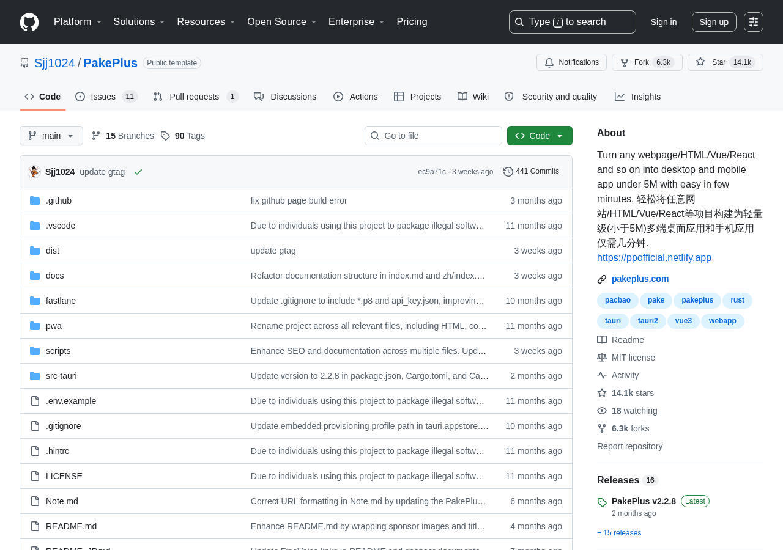Switch to the Issues tab
Screen dimensions: 783x550
(x=106, y=97)
